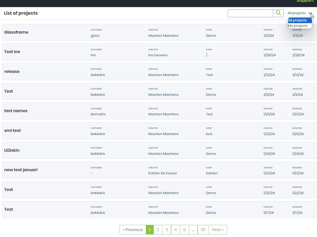Open Test project created 2/8/24

[8, 91]
